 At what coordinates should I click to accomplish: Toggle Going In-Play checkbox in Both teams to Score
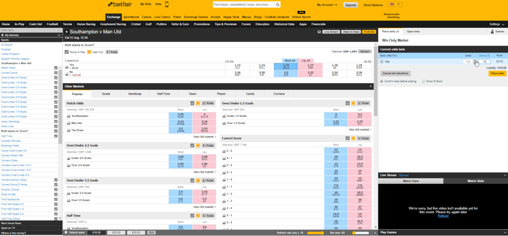(67, 52)
